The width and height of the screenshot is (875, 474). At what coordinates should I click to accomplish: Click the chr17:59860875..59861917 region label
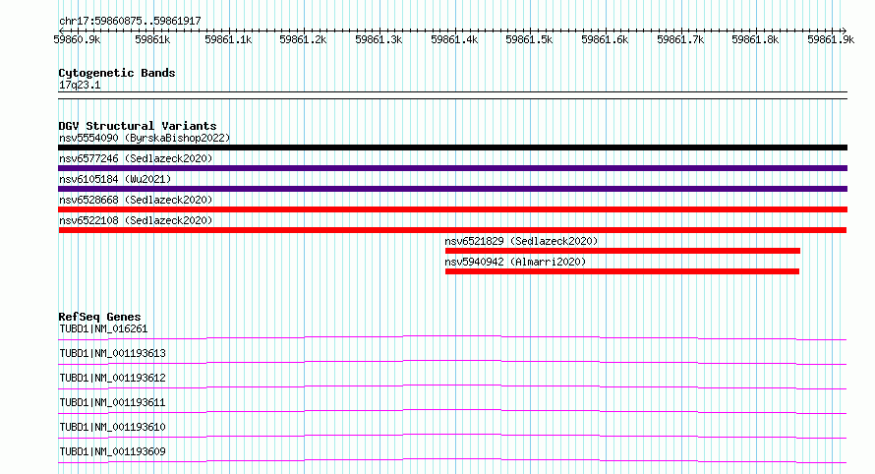[130, 21]
